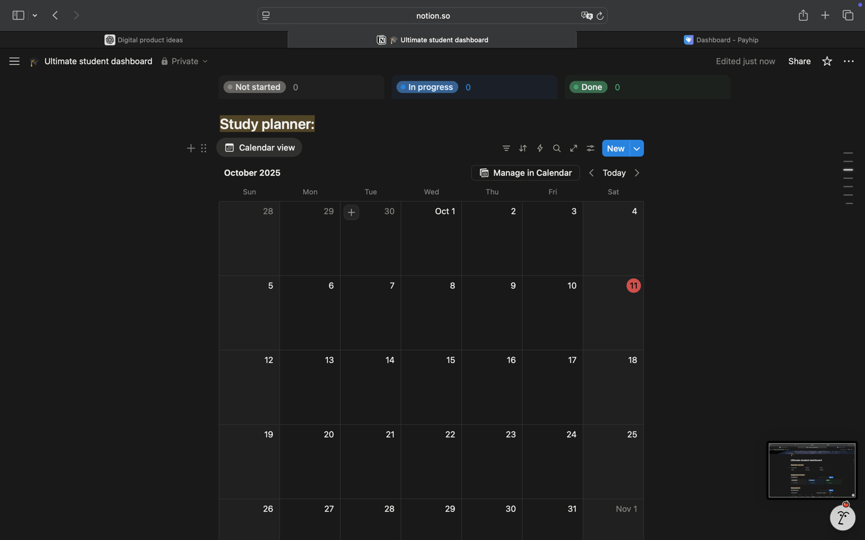
Task: Select the Oct 1 calendar cell
Action: pyautogui.click(x=431, y=239)
